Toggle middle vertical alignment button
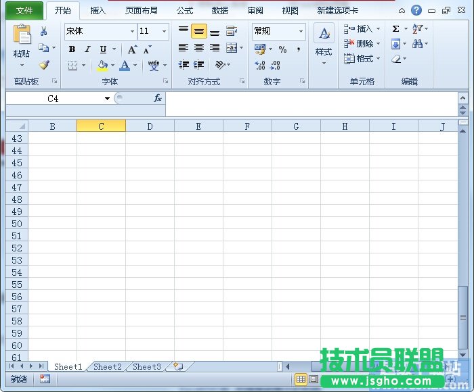This screenshot has height=392, width=474. pyautogui.click(x=199, y=31)
